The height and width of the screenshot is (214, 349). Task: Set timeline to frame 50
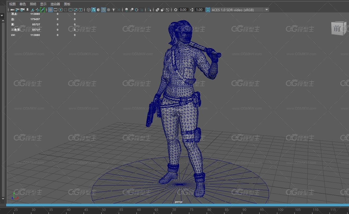click(x=104, y=210)
